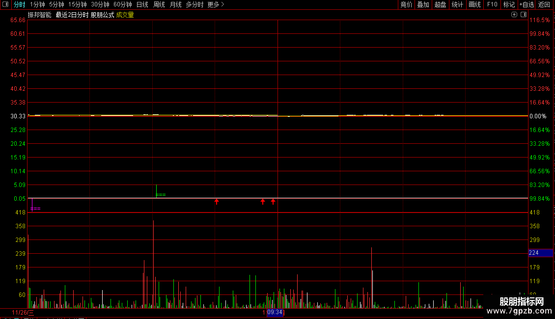Click the 35.38 price label

18,103
